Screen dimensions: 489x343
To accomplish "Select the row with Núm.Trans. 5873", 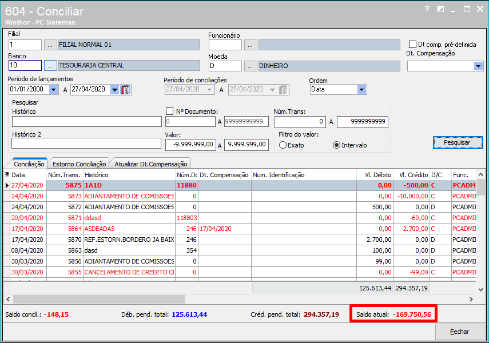I will [240, 196].
